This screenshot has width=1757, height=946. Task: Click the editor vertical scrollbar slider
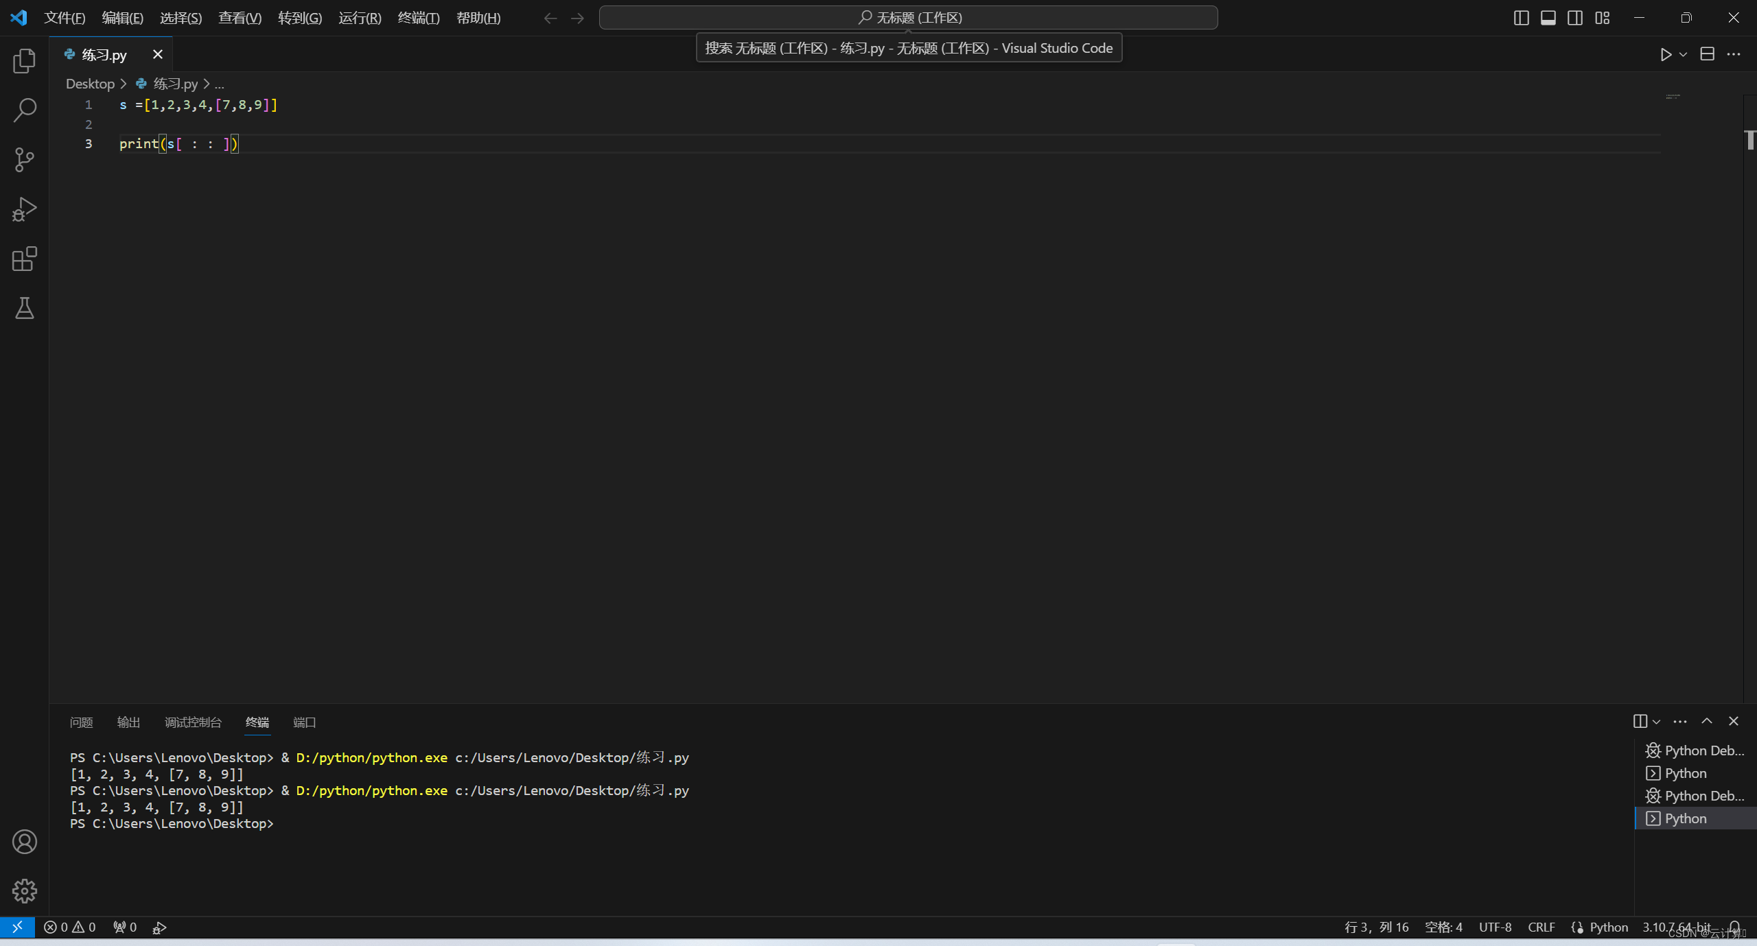click(1750, 140)
